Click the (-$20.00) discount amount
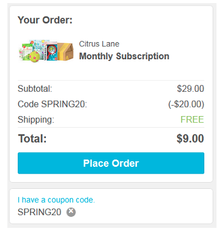 coord(186,104)
